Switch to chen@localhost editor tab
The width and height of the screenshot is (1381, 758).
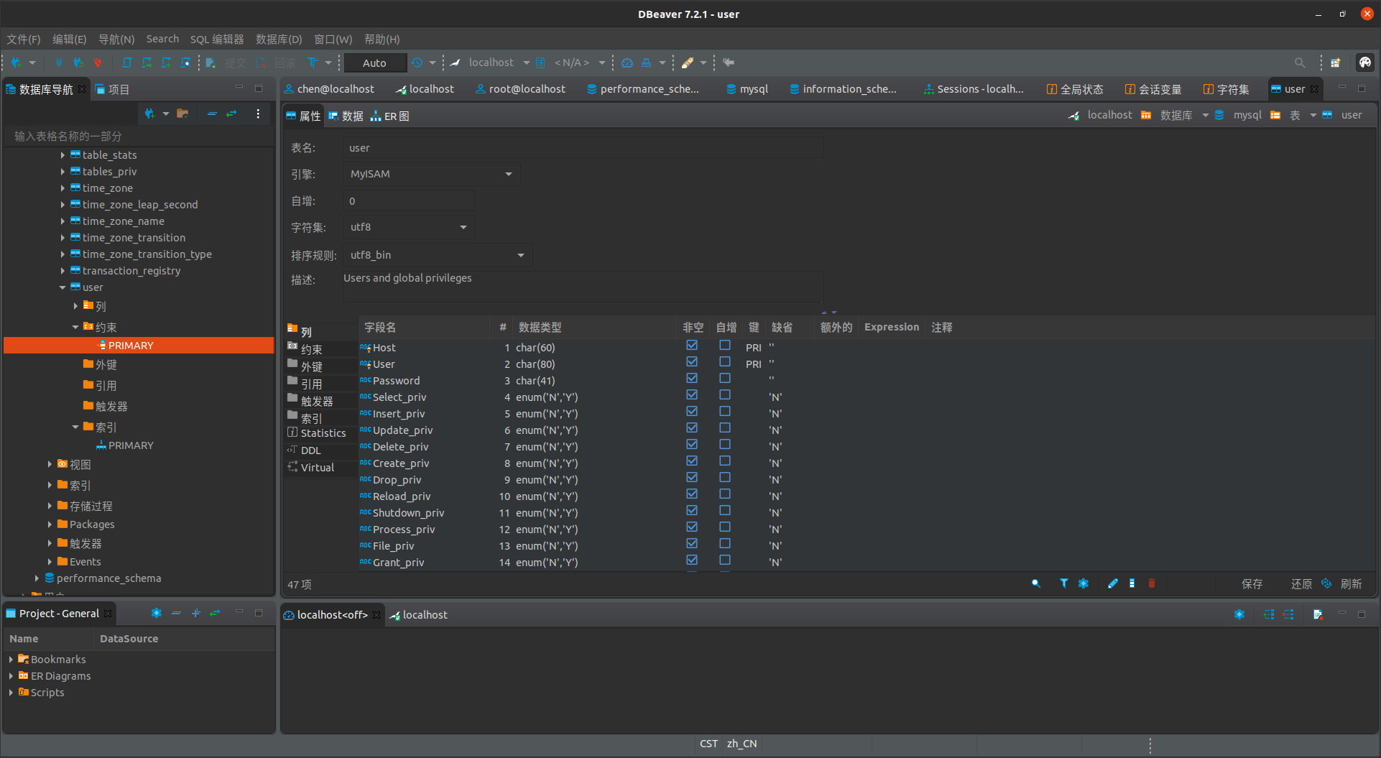(330, 89)
